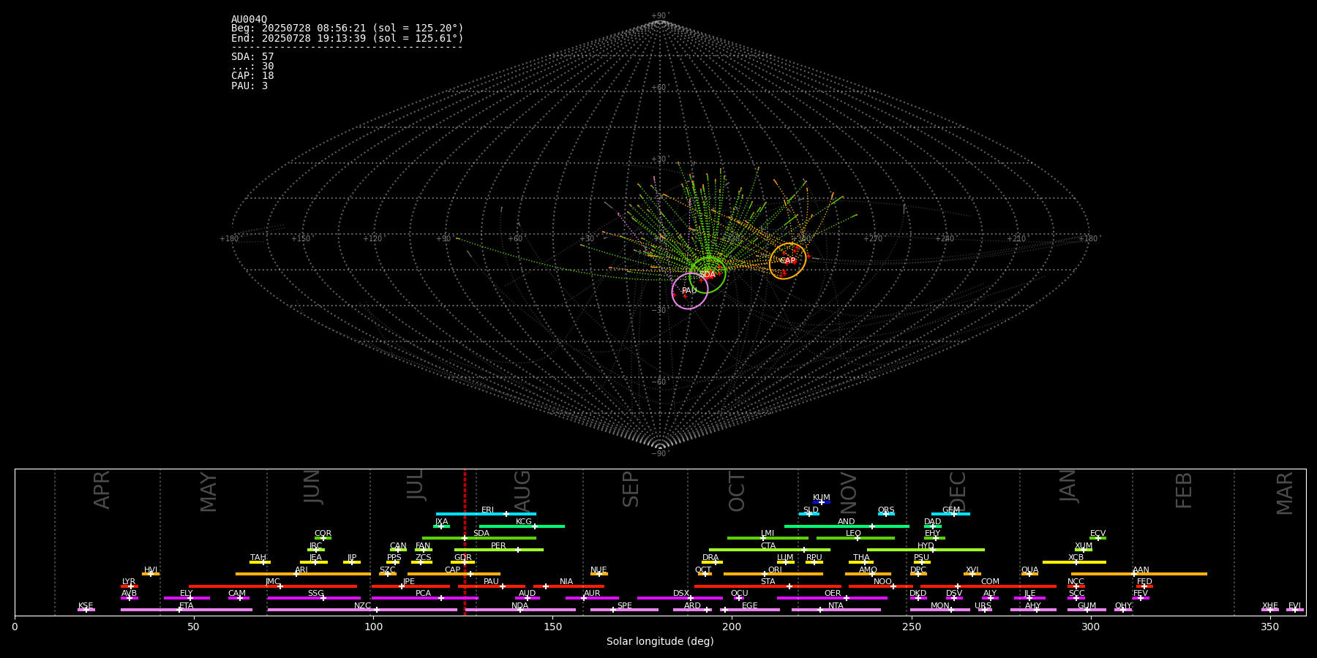Select the pink PAU radiant circle on sky map
Image resolution: width=1317 pixels, height=658 pixels.
690,291
